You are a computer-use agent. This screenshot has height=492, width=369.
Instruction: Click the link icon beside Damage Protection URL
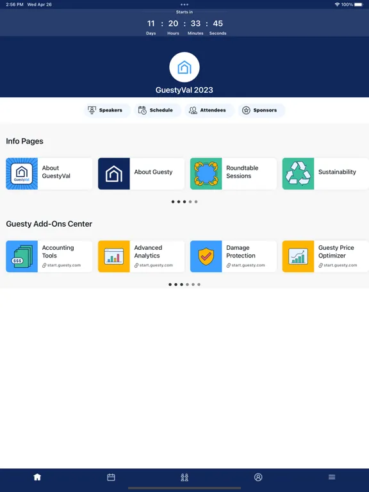(x=229, y=265)
